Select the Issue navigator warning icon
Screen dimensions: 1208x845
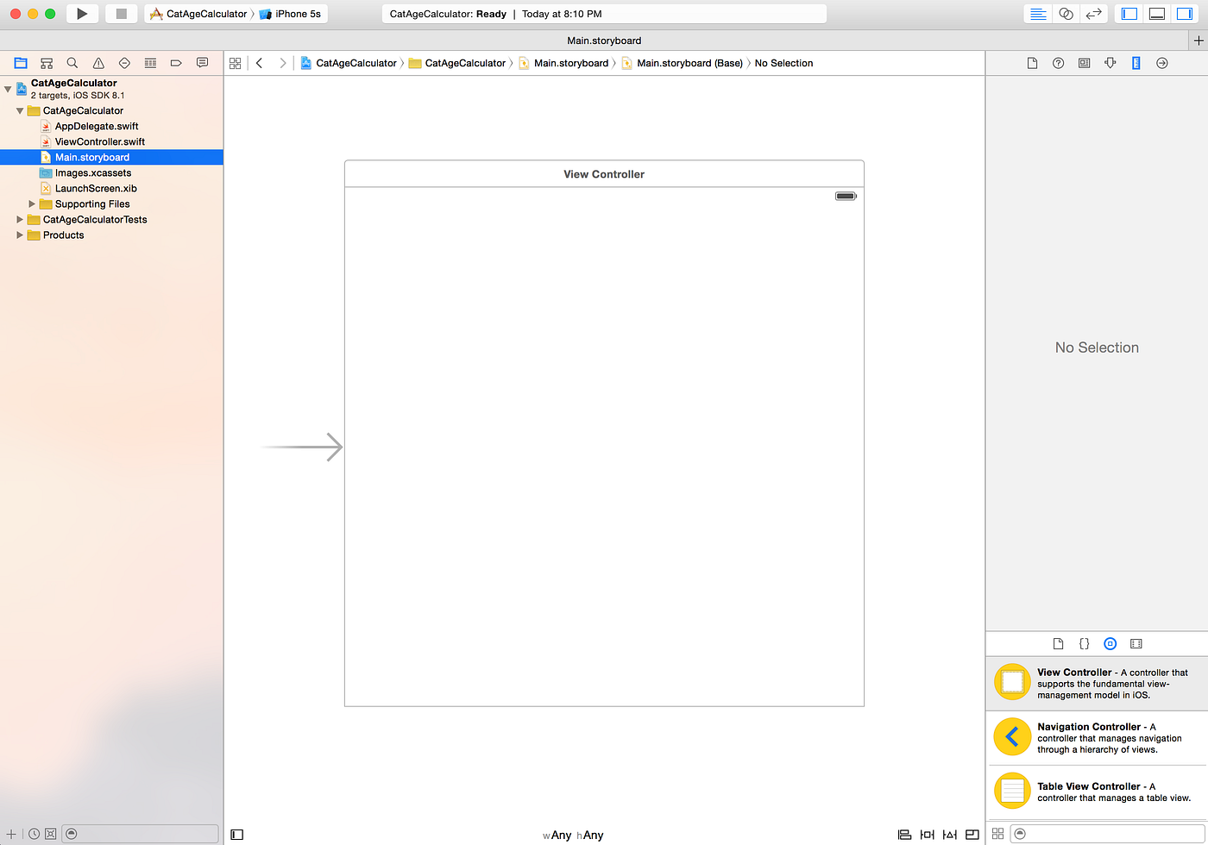coord(98,63)
